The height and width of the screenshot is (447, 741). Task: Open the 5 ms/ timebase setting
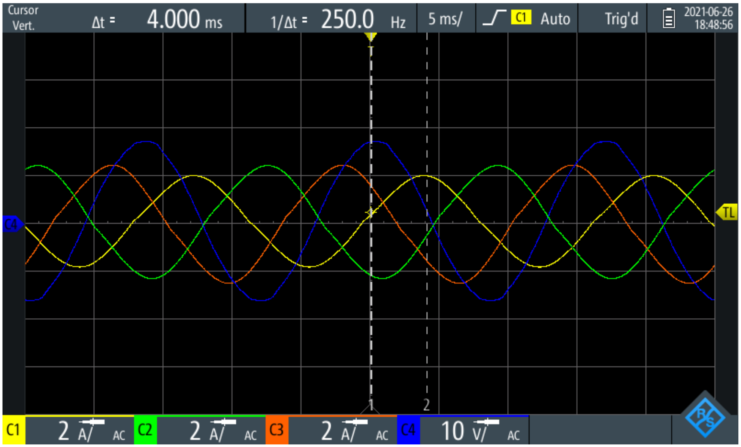tap(445, 18)
